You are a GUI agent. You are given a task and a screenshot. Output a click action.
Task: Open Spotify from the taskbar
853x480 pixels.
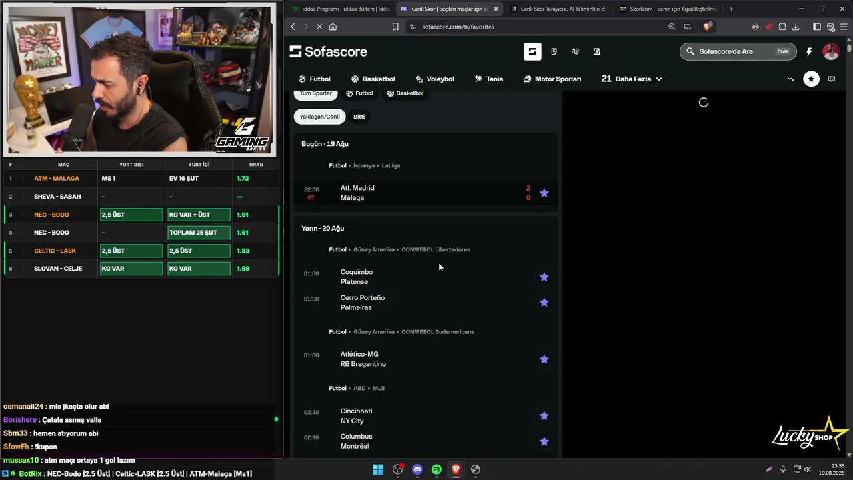pos(436,469)
